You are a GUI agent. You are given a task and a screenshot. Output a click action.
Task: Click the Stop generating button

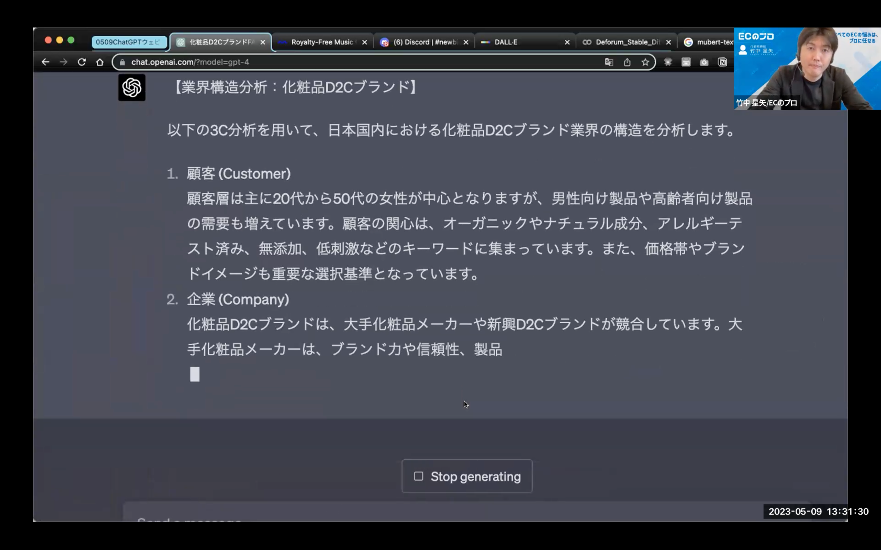coord(467,476)
